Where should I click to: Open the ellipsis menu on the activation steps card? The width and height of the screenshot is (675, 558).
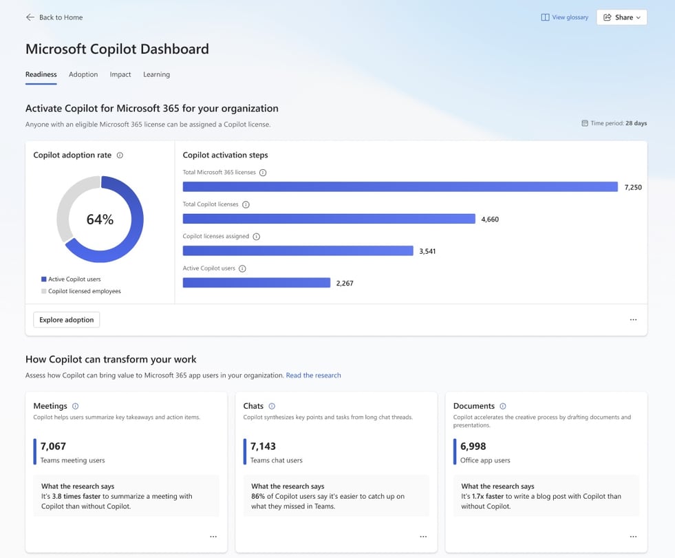(633, 319)
